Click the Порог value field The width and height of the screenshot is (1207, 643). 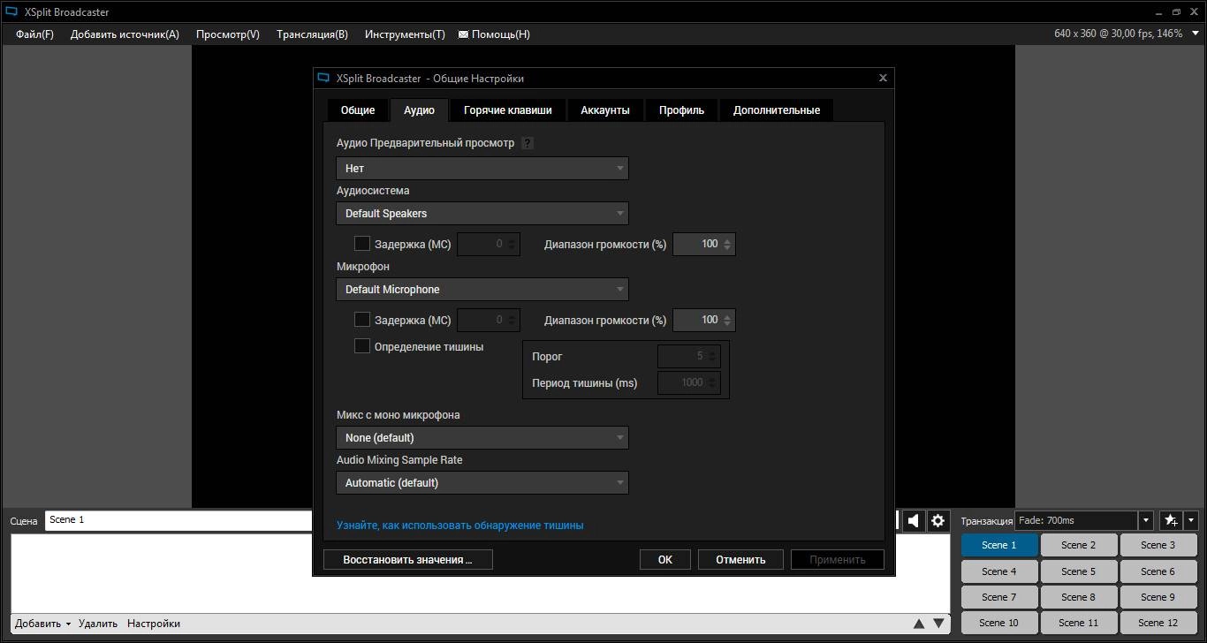click(x=689, y=356)
